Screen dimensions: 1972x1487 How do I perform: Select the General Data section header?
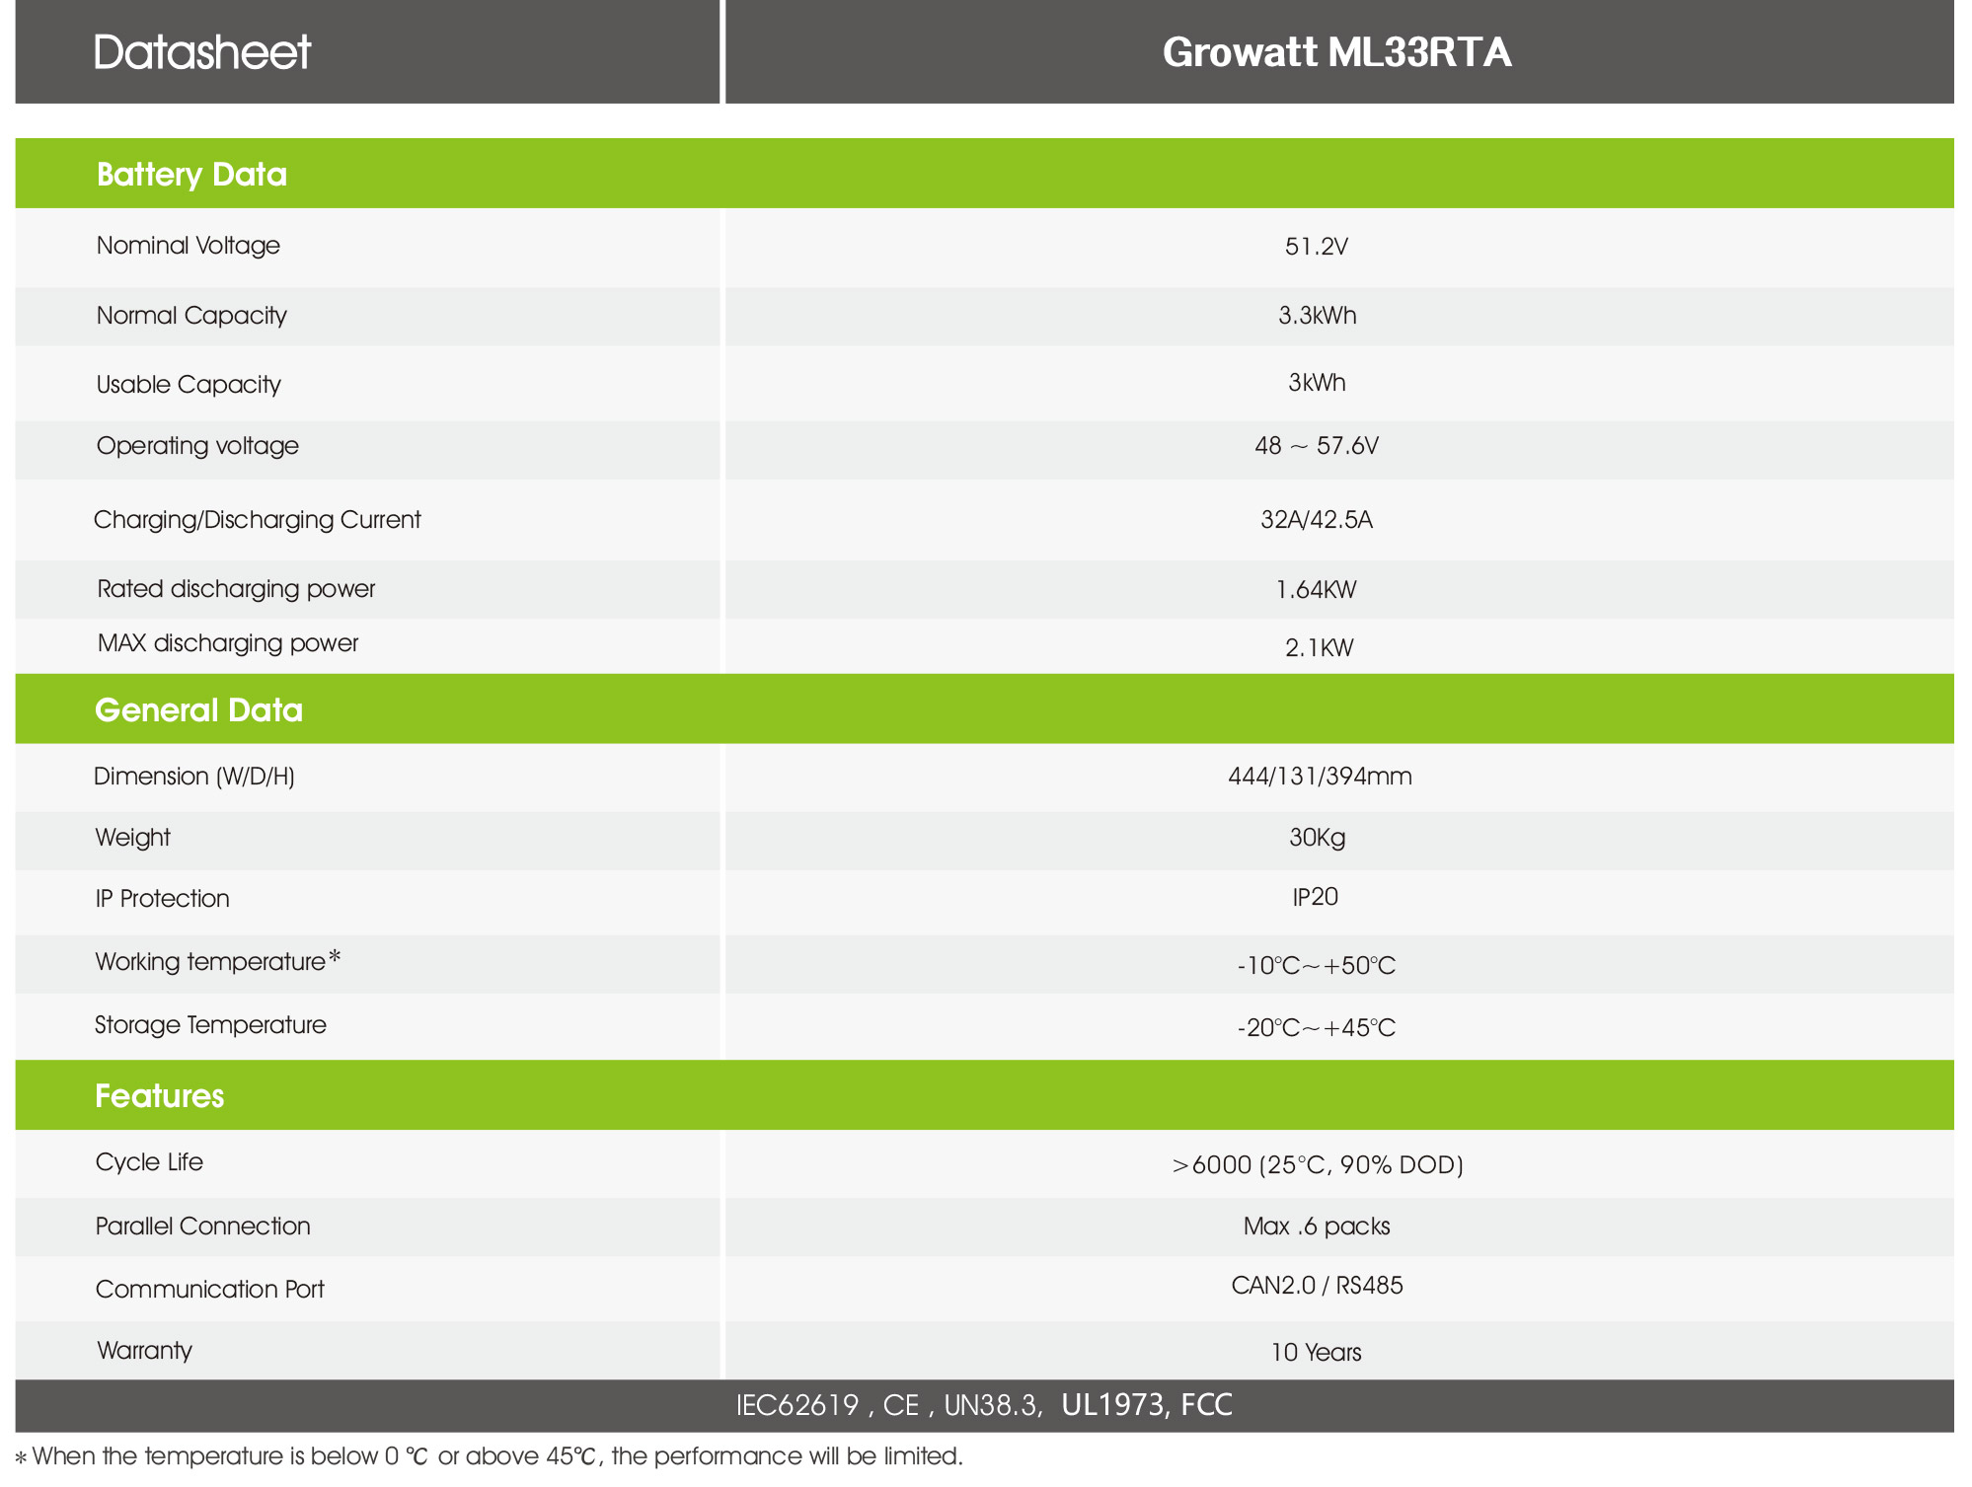coord(198,710)
